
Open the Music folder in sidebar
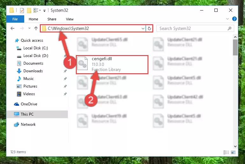(x=28, y=79)
